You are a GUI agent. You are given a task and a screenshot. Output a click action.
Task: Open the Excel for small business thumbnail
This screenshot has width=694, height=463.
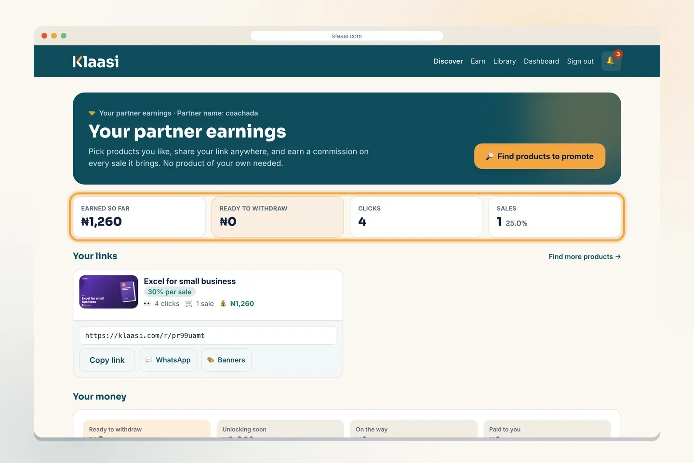(x=108, y=292)
